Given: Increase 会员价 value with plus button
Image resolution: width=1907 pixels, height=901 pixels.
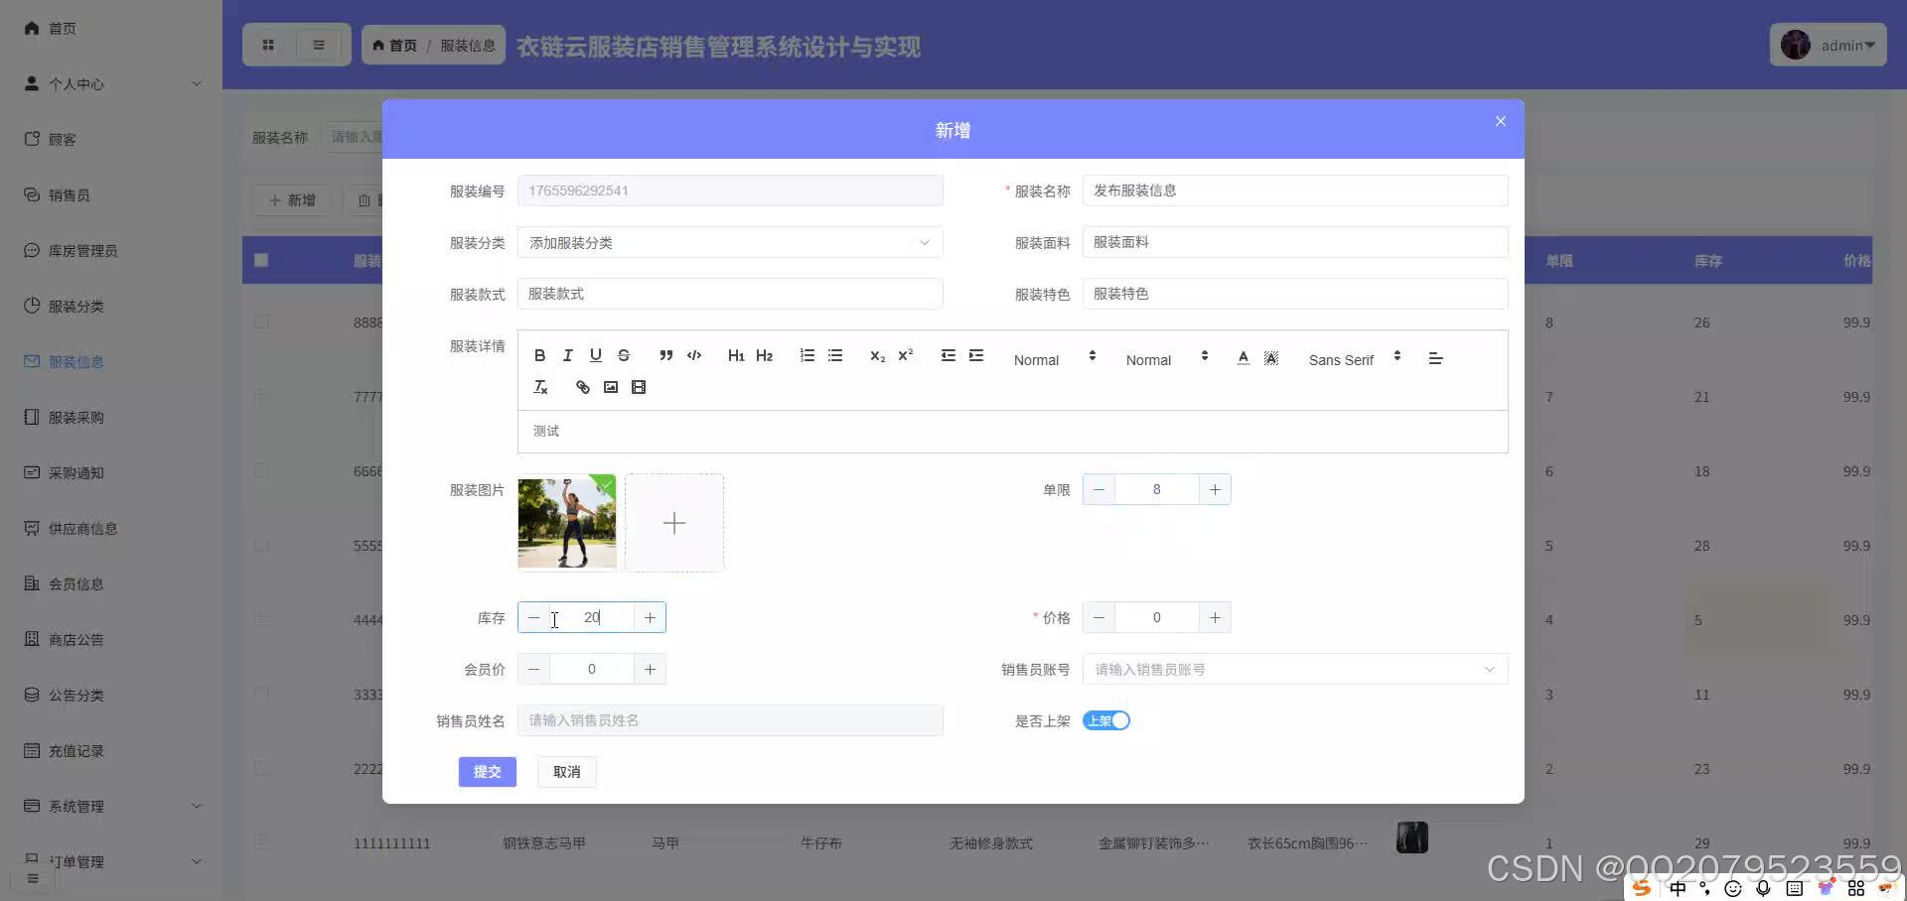Looking at the screenshot, I should coord(650,669).
